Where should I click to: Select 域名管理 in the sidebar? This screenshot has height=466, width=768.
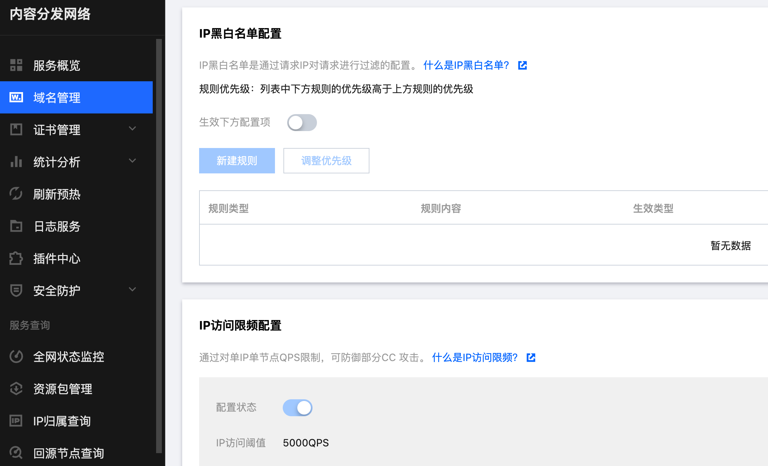click(x=57, y=98)
